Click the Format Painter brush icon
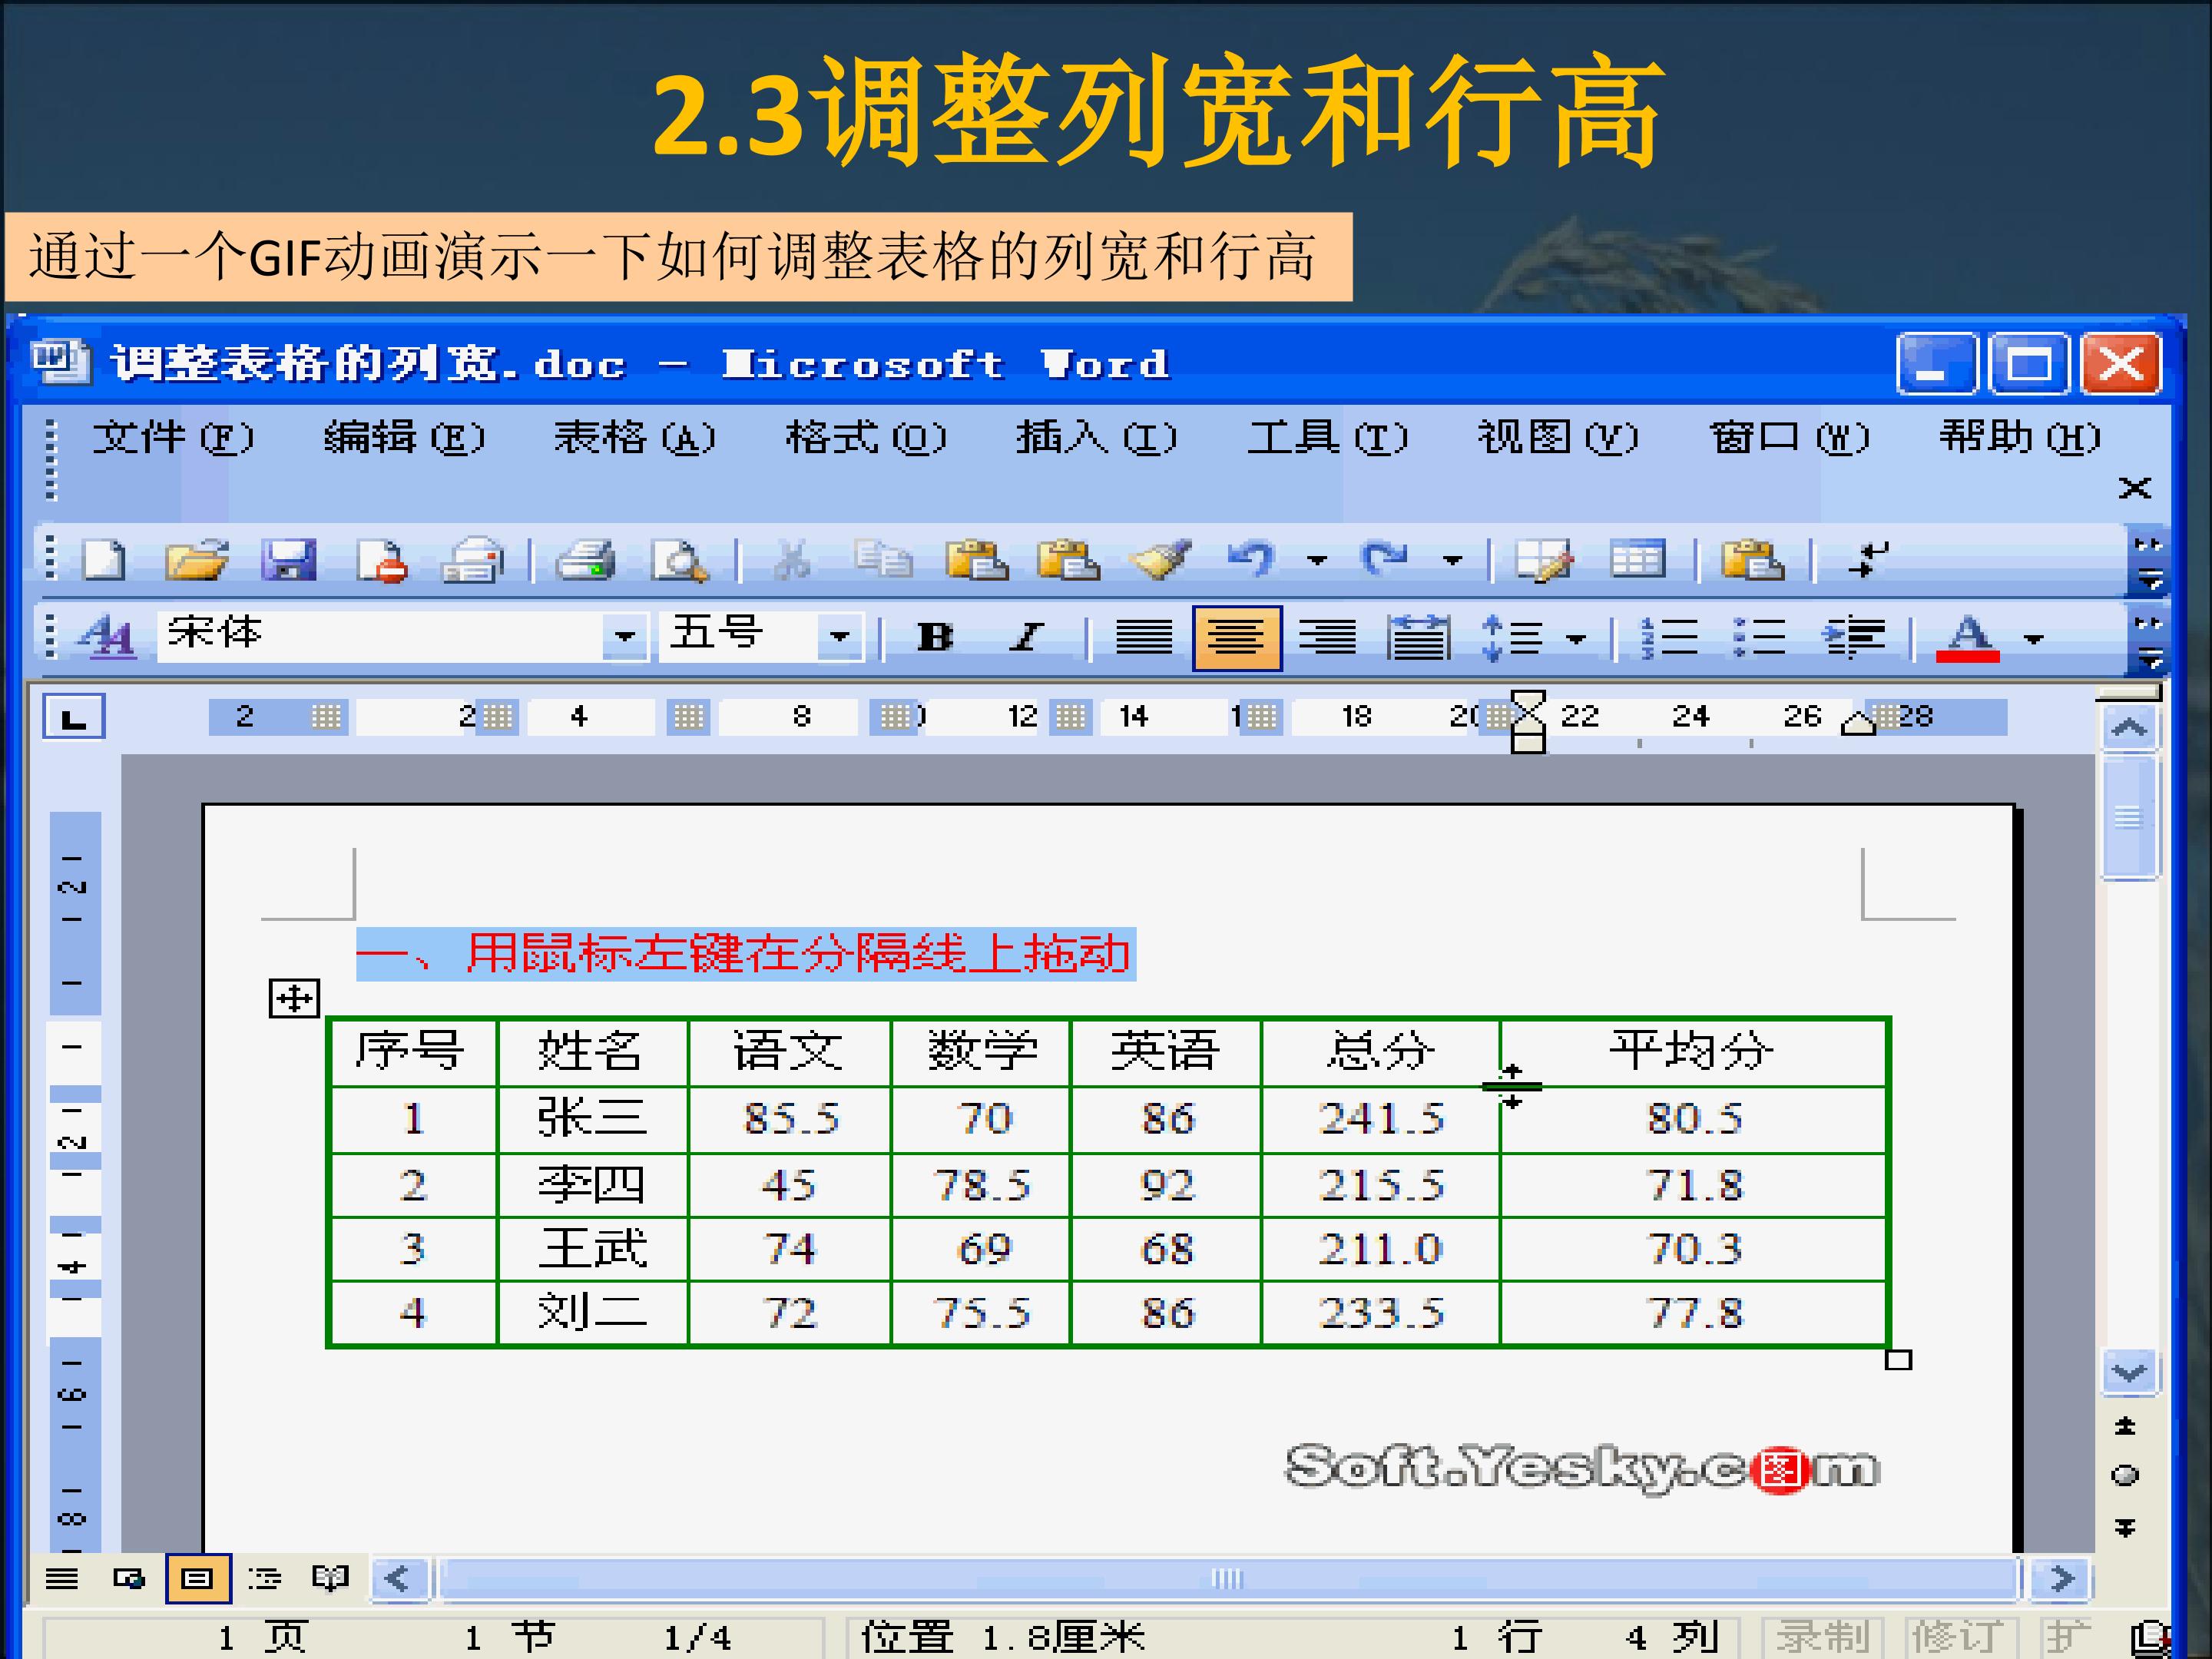The image size is (2212, 1659). coord(1160,560)
